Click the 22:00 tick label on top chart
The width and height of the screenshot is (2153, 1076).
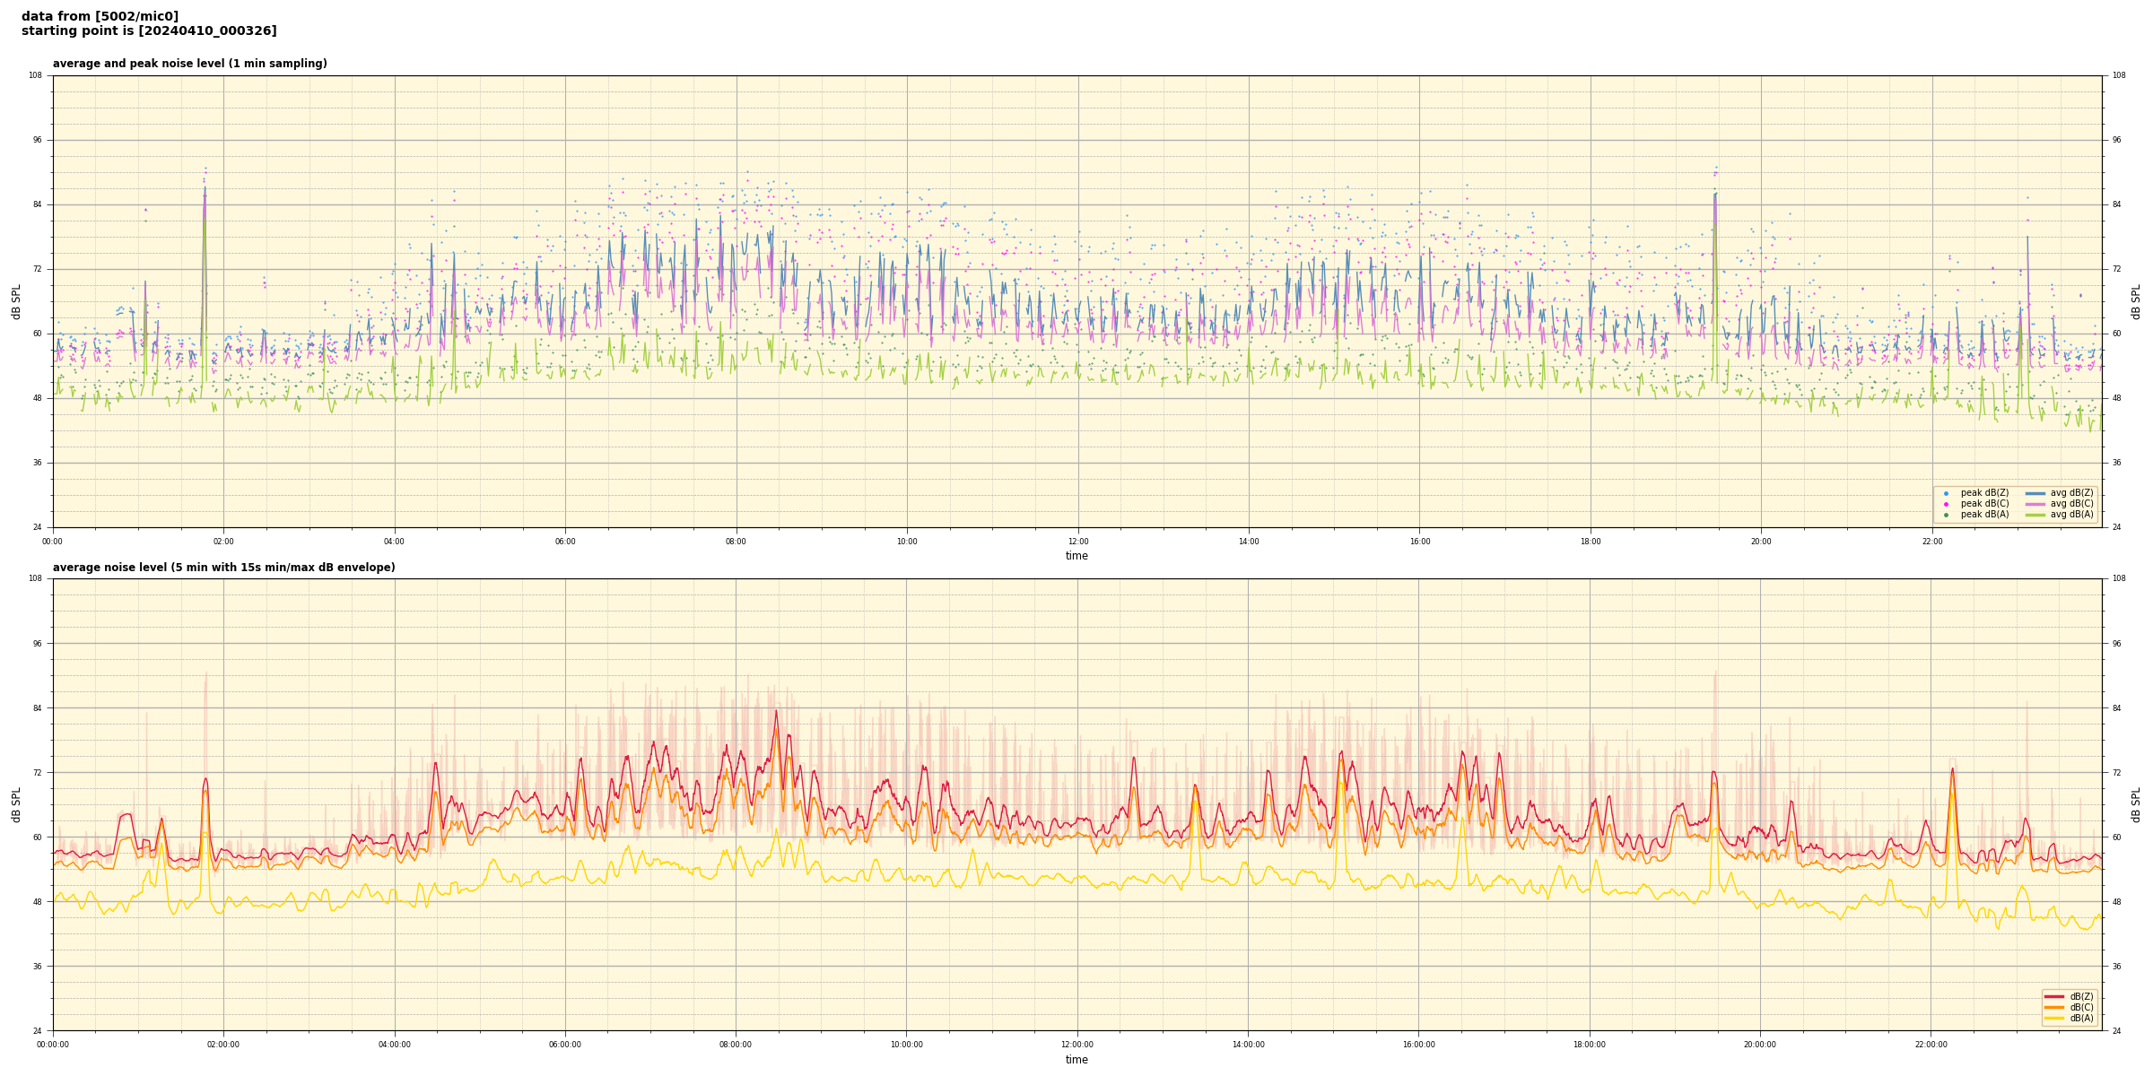[x=1931, y=542]
